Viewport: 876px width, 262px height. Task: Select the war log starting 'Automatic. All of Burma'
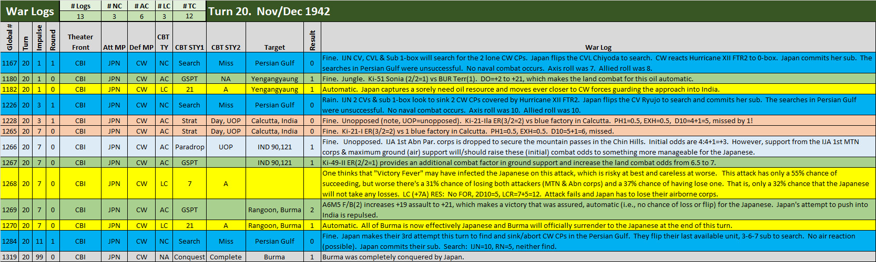coord(598,225)
